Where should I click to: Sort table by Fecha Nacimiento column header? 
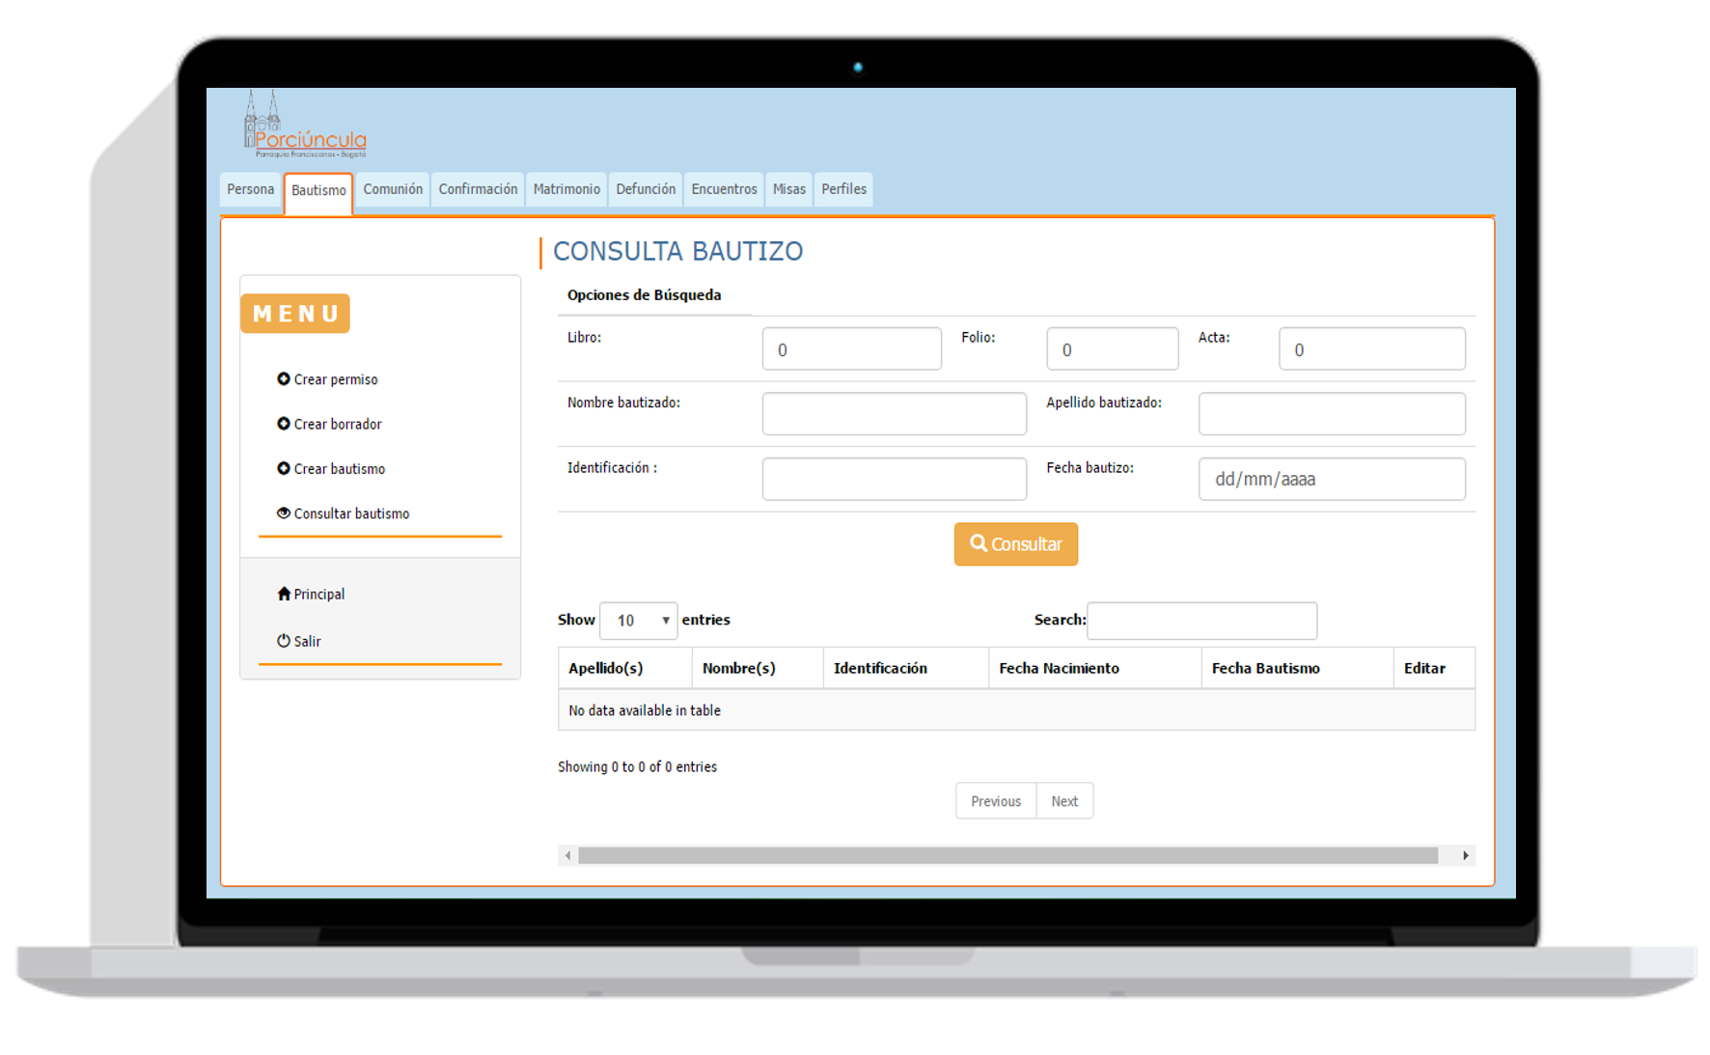tap(1059, 668)
